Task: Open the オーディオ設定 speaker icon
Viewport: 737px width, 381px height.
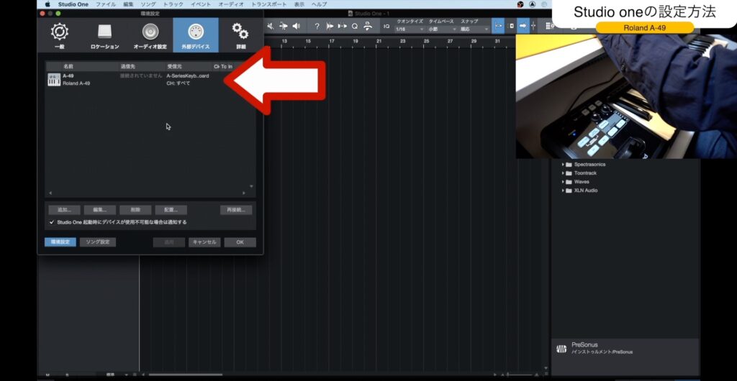Action: tap(150, 32)
